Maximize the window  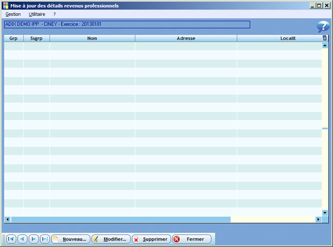(x=319, y=6)
